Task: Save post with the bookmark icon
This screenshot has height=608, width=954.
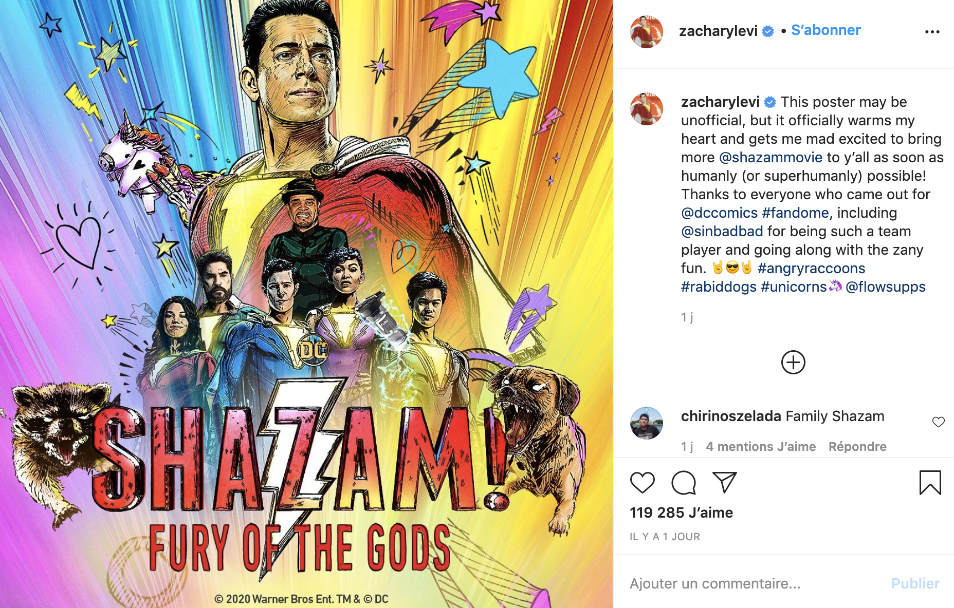Action: click(x=930, y=483)
